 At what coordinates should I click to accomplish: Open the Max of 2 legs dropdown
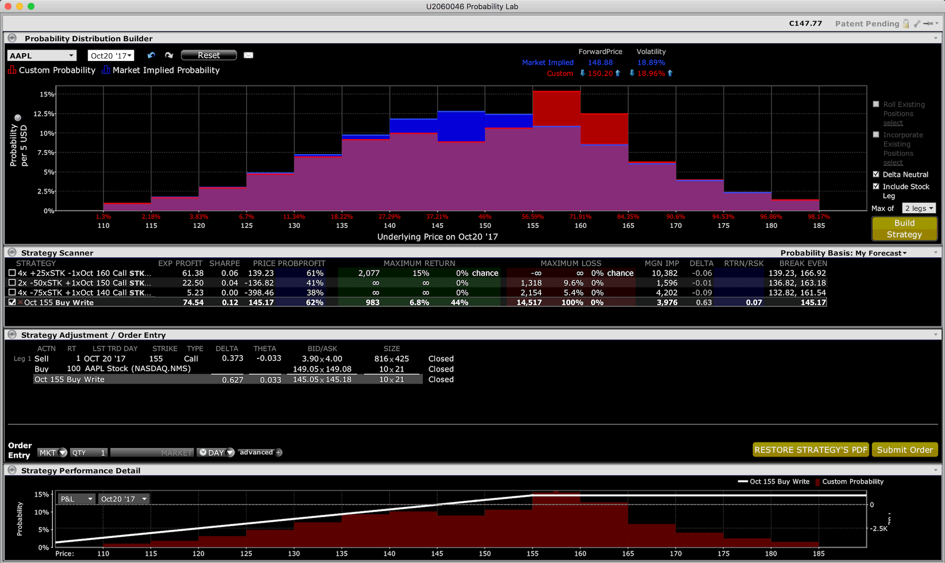[919, 208]
